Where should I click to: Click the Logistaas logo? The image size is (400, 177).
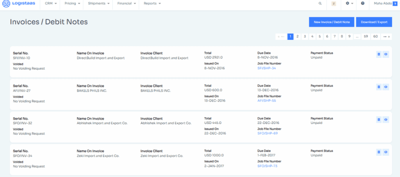tap(18, 4)
